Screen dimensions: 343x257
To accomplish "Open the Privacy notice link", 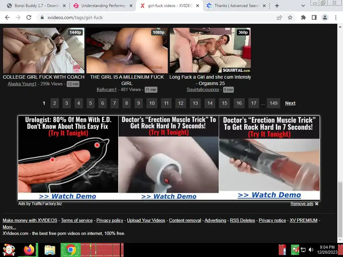I will [x=272, y=220].
